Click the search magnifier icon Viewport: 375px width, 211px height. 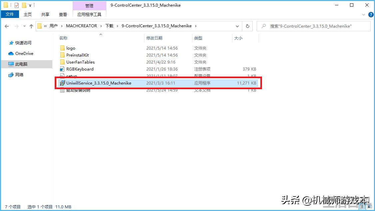point(264,26)
